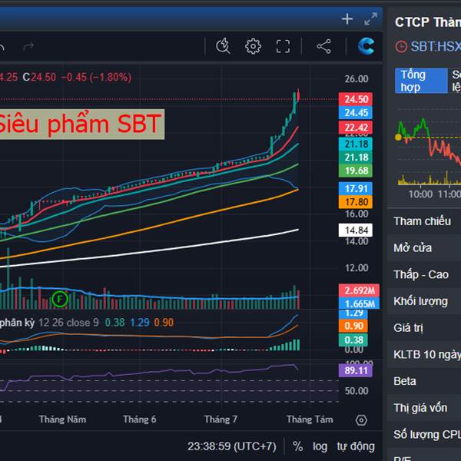Click the CTCP company name heading
This screenshot has height=461, width=461.
click(428, 22)
